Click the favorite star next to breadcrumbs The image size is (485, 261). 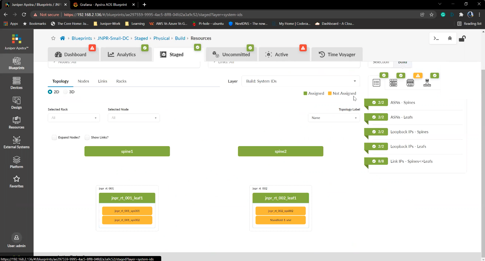coord(53,38)
